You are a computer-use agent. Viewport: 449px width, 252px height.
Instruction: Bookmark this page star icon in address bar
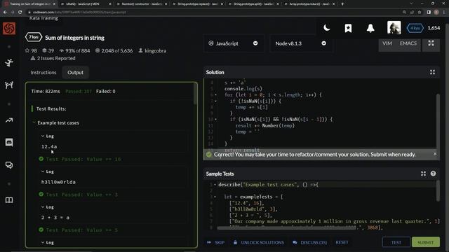pos(420,13)
